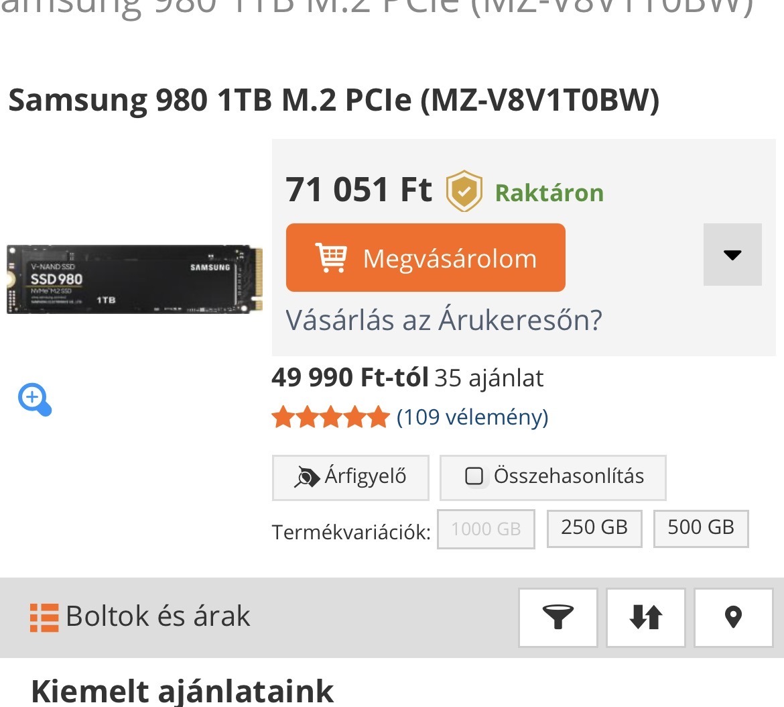Screen dimensions: 784x707
Task: Expand the dropdown arrow beside Megvásárolom
Action: (x=732, y=255)
